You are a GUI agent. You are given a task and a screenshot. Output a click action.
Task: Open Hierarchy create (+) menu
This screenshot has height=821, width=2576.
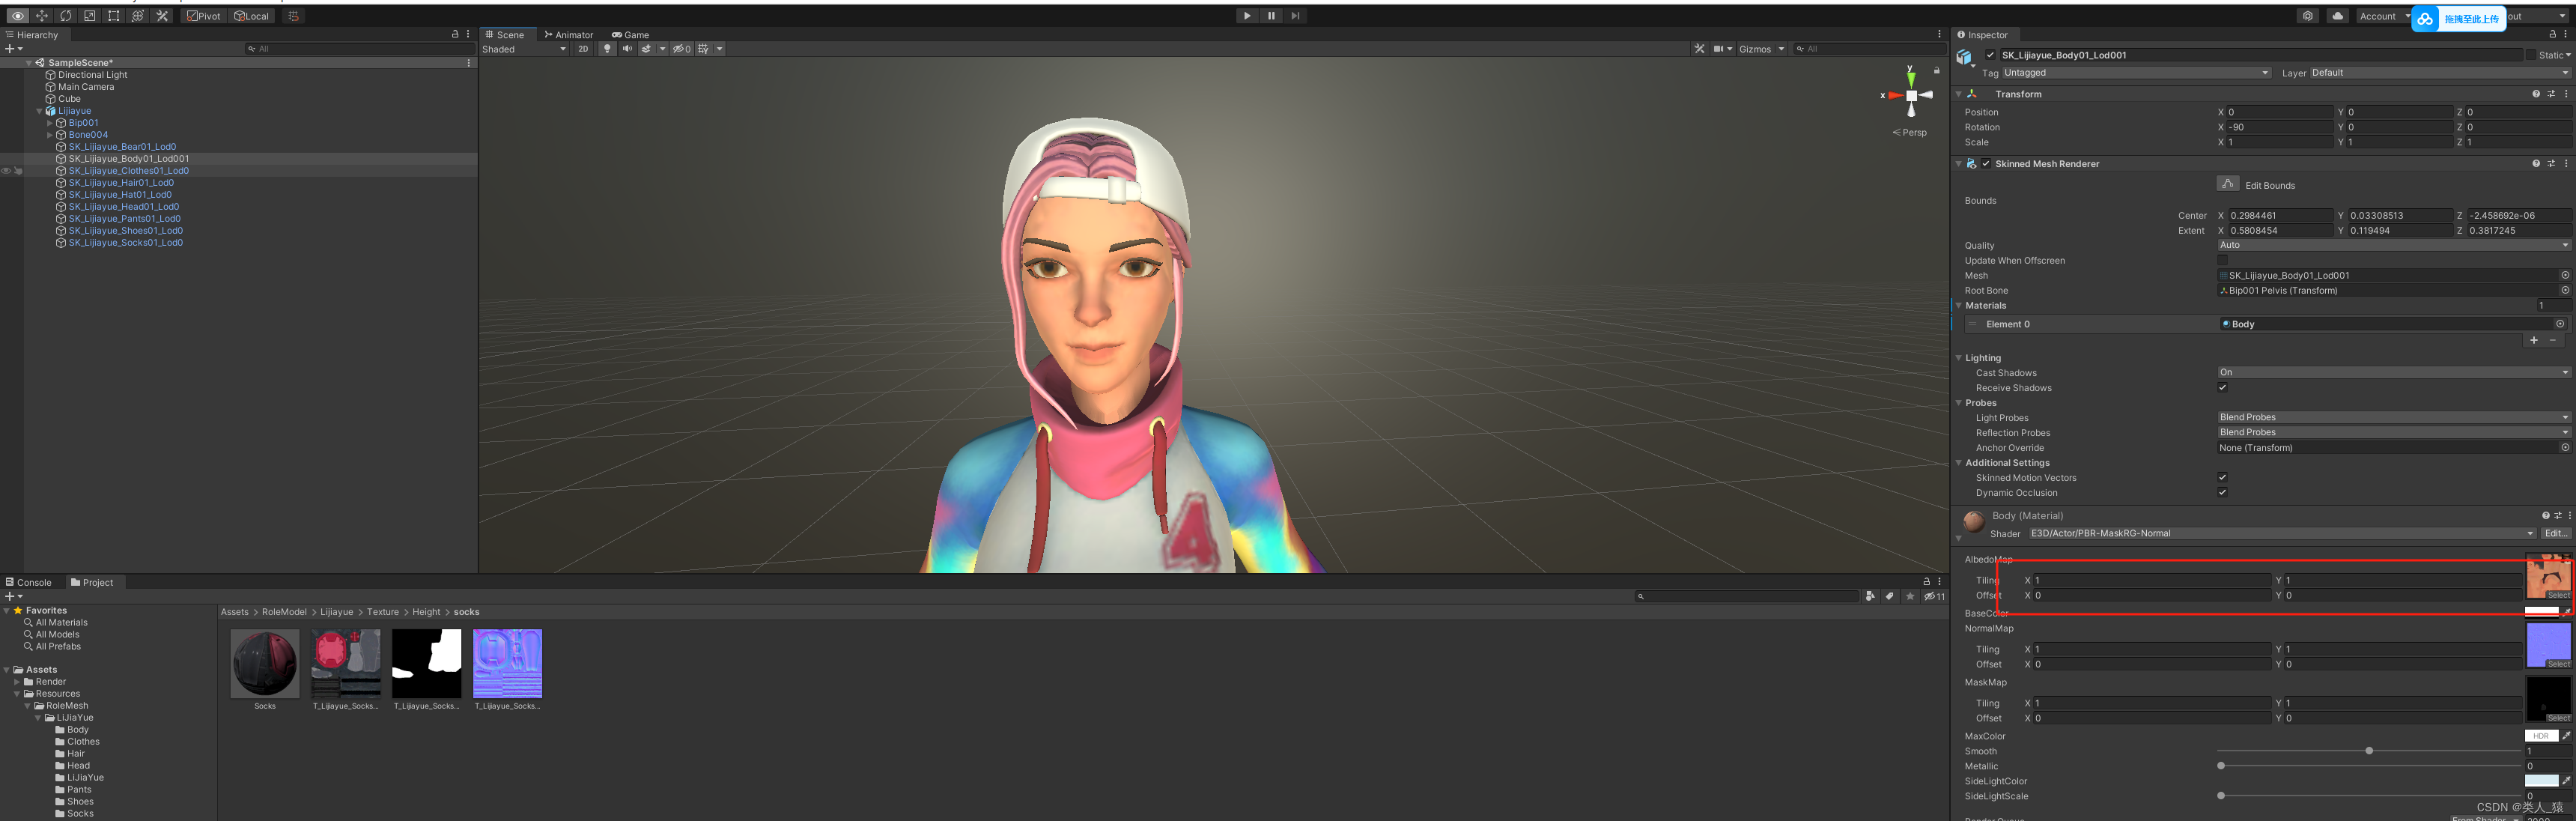tap(13, 49)
